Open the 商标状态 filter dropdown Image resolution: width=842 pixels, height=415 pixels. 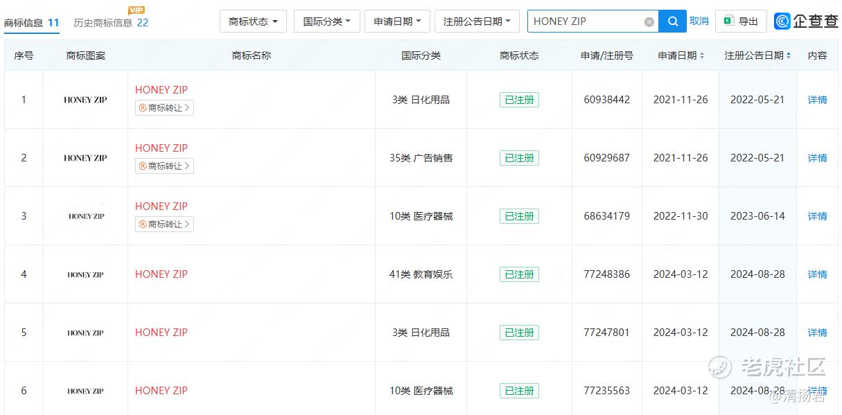click(x=253, y=21)
